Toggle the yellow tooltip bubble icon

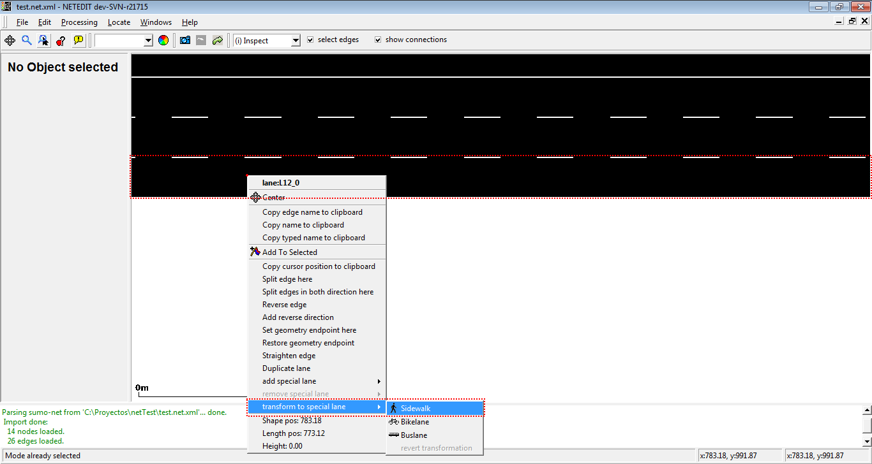79,40
